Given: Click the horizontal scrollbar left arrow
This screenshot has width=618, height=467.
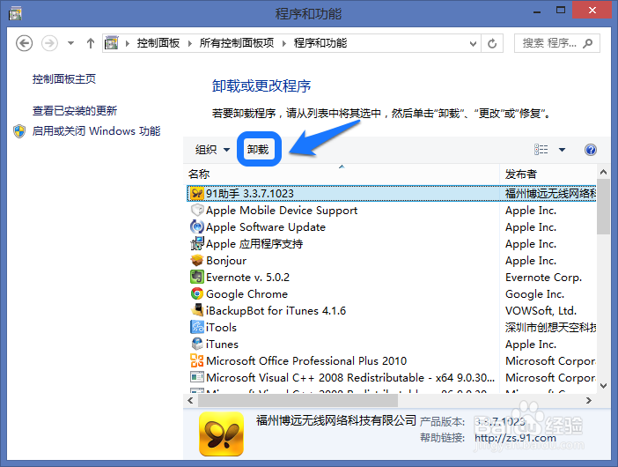Looking at the screenshot, I should tap(191, 401).
